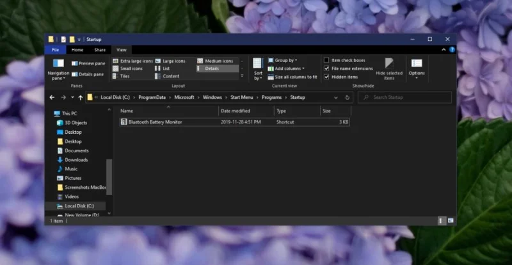Open the Add columns dropdown

click(x=286, y=68)
